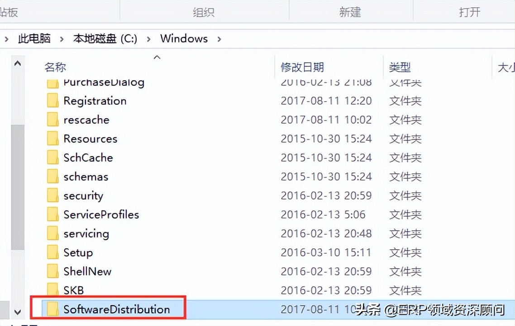Expand the breadcrumb chevron after Windows

[219, 39]
